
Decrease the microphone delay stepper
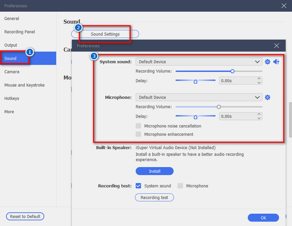[x=259, y=118]
